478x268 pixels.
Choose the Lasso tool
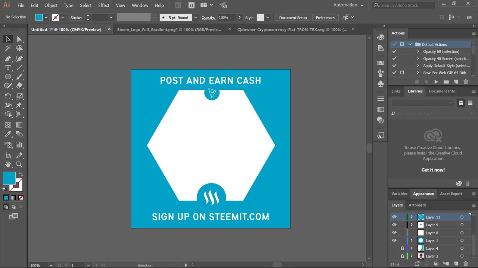click(x=19, y=48)
